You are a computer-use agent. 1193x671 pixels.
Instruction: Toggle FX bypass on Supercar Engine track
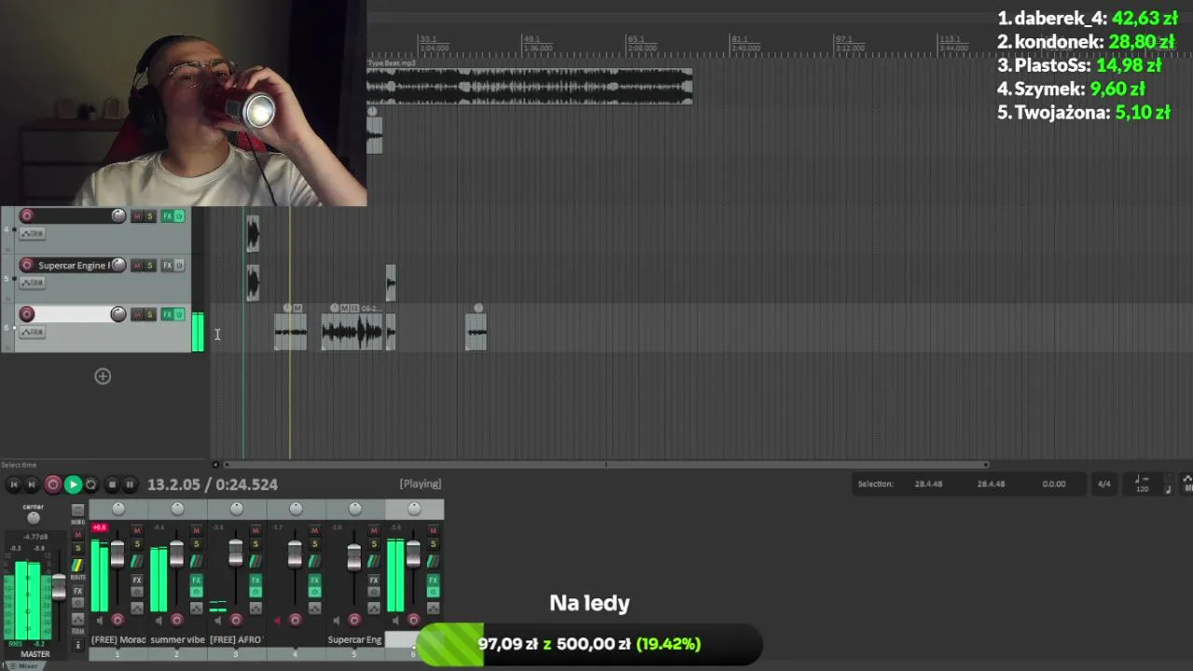tap(180, 266)
